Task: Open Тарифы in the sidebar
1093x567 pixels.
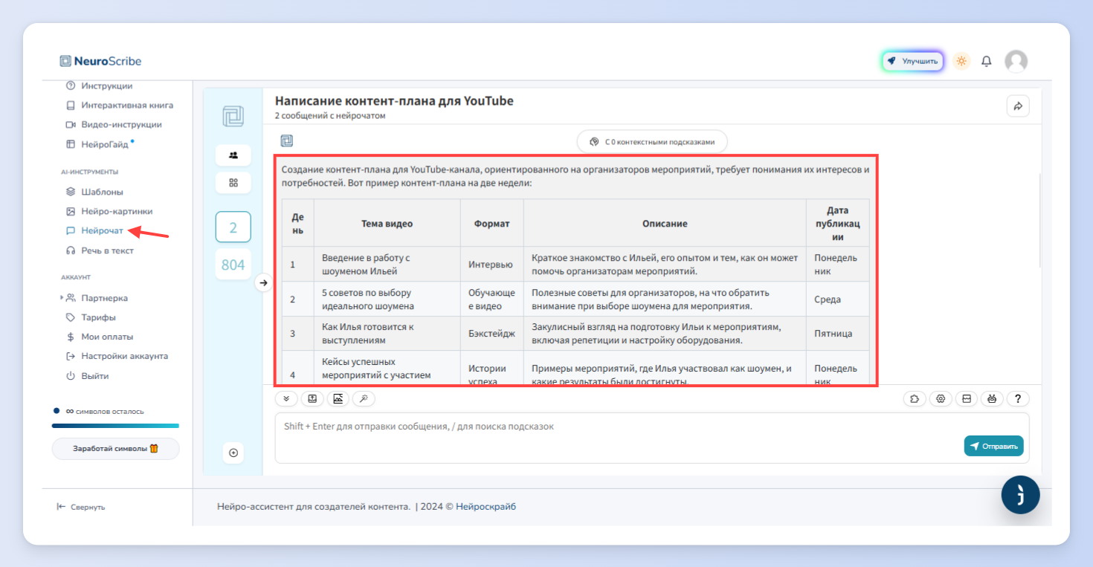Action: tap(91, 317)
